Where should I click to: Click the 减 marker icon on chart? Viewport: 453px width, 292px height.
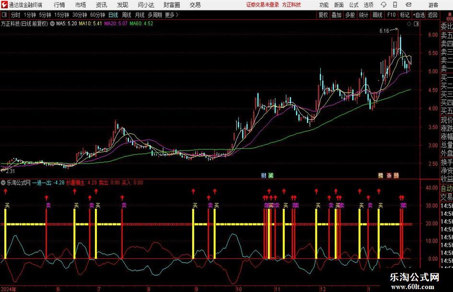pos(270,175)
